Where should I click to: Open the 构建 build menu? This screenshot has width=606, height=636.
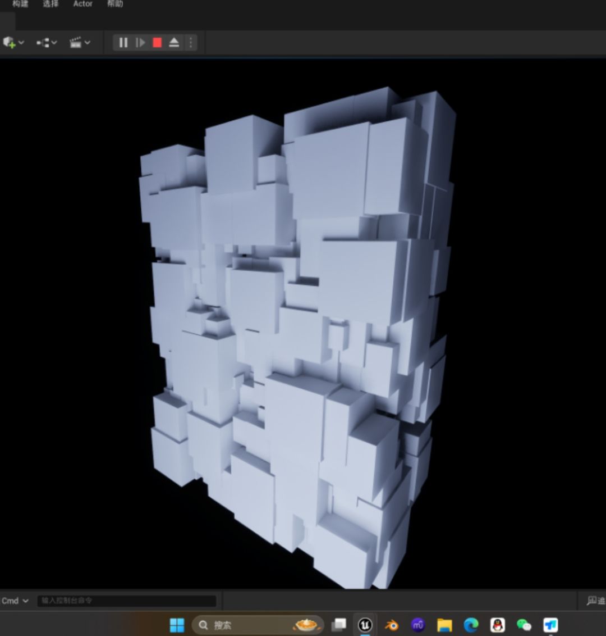pos(20,4)
